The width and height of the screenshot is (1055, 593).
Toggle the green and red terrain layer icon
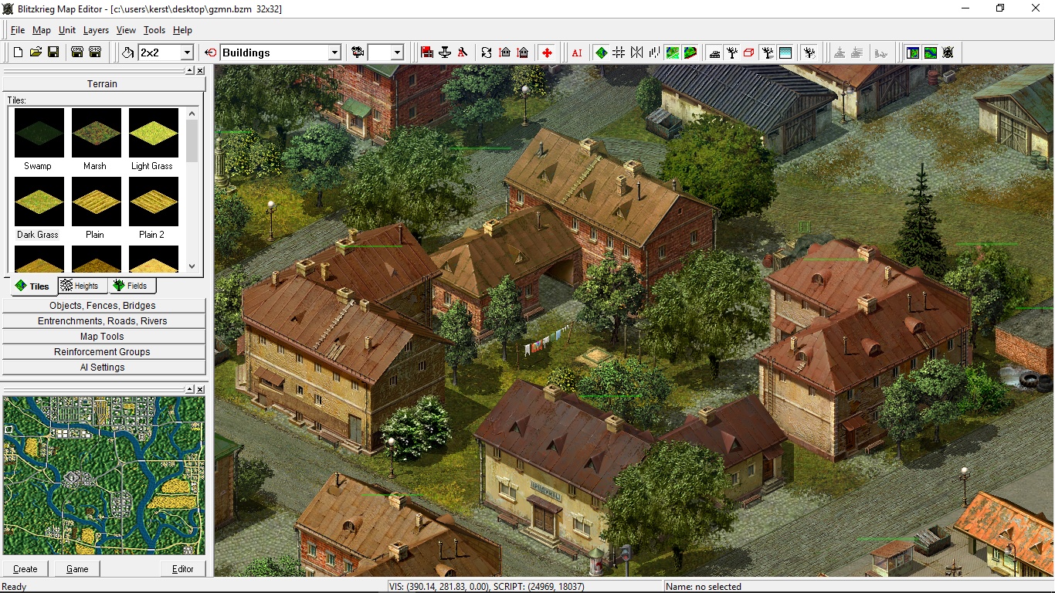690,53
